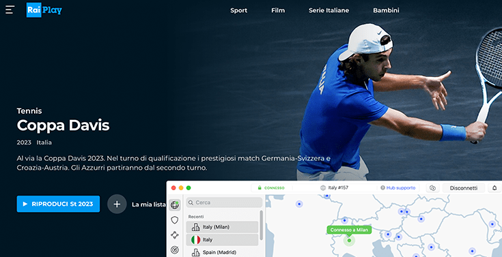Select Spain (Madrid) from recent servers
The image size is (502, 257).
pos(222,252)
